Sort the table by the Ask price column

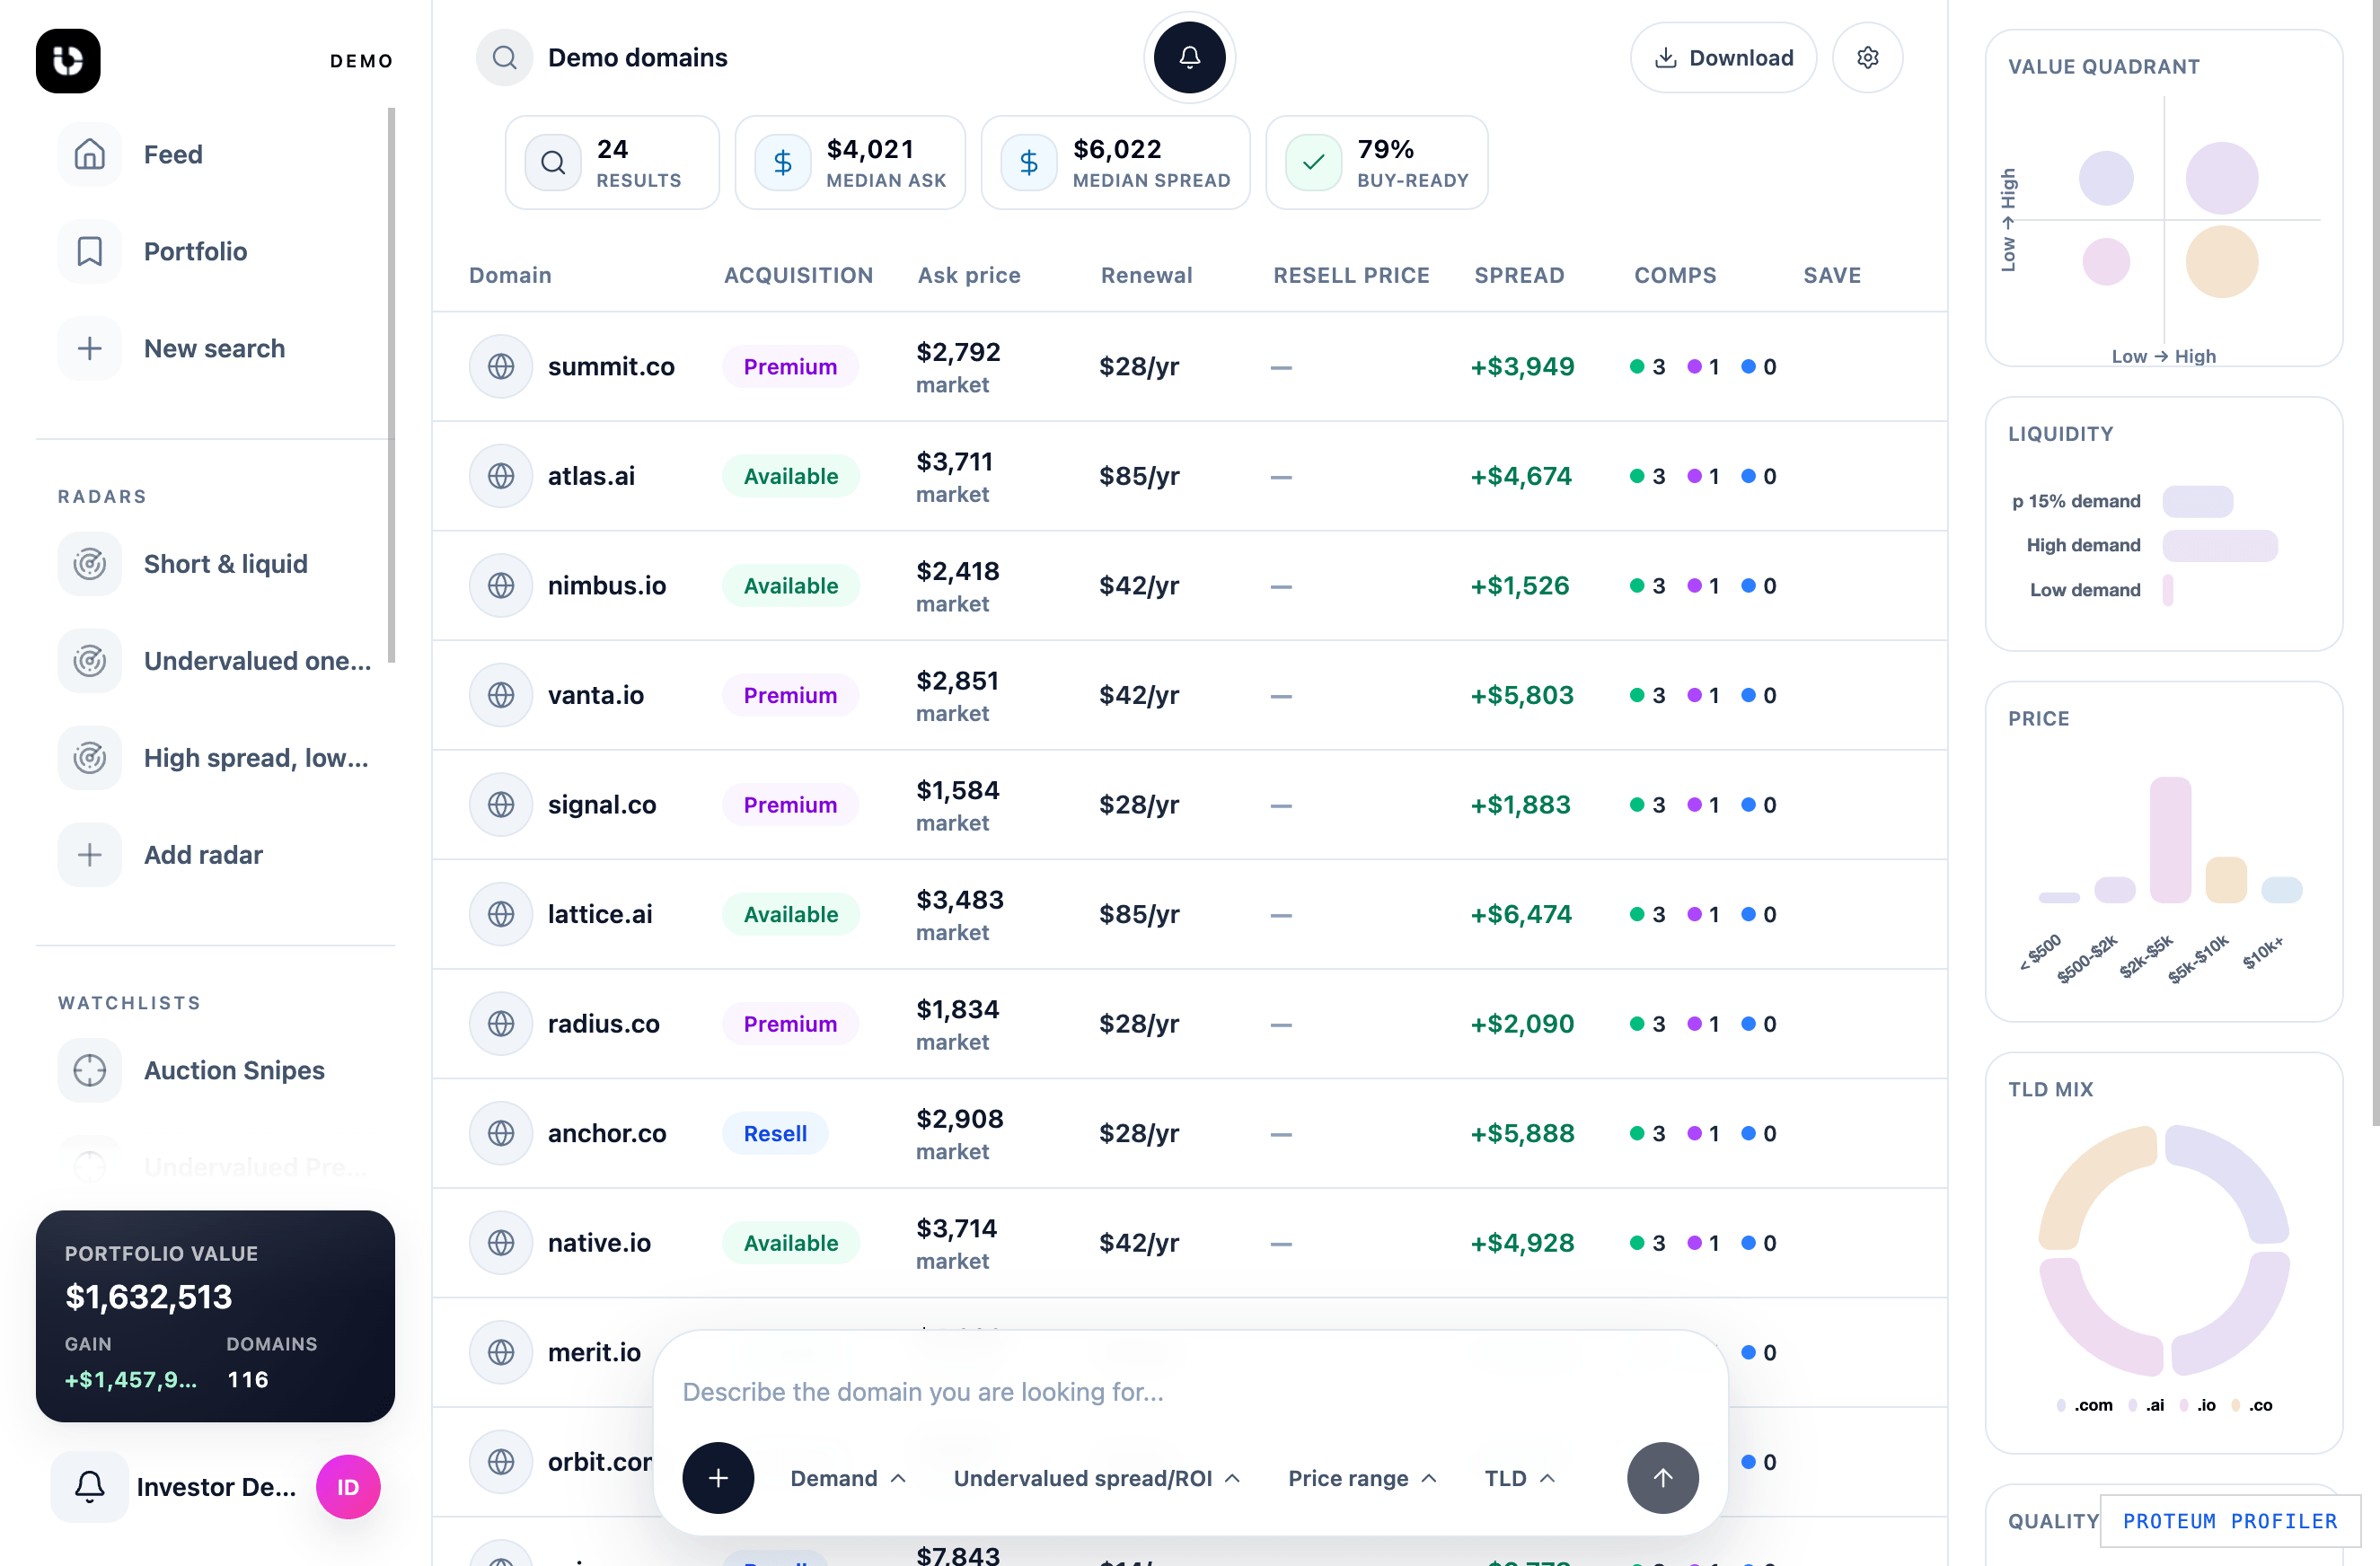[x=968, y=275]
